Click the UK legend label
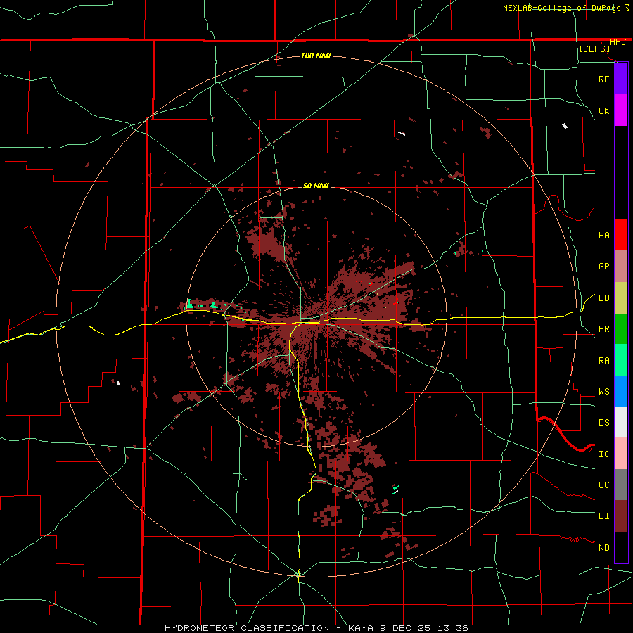633x633 pixels. [x=603, y=110]
